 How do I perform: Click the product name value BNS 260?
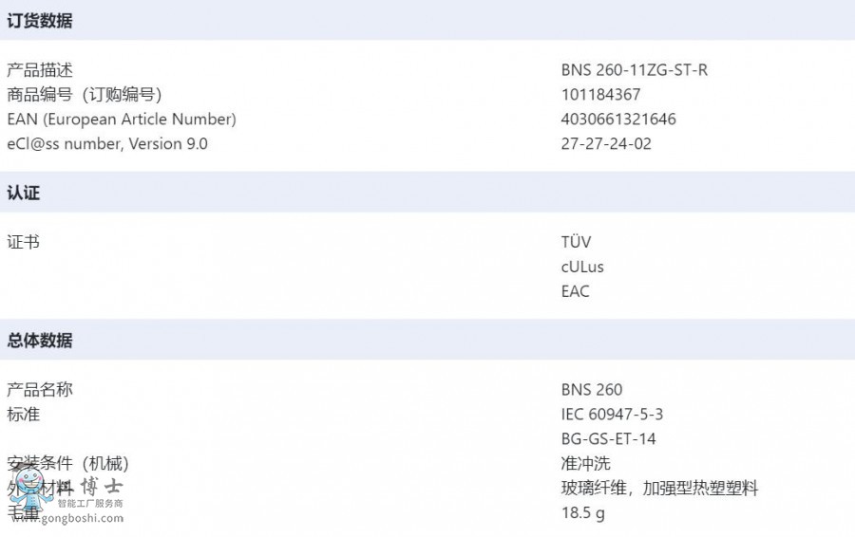pos(592,389)
